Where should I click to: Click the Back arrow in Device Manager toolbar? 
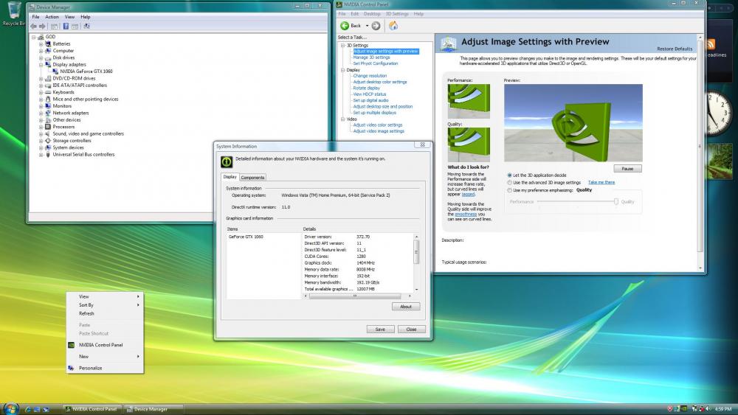click(33, 27)
